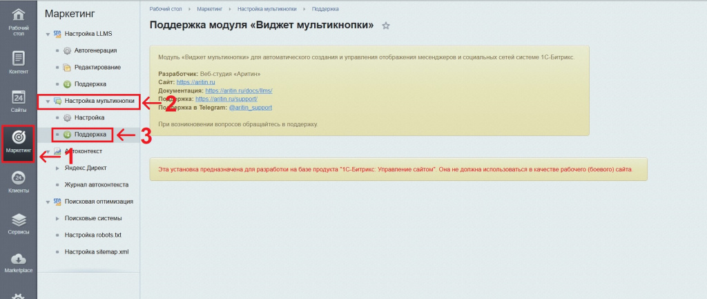Image resolution: width=707 pixels, height=299 pixels.
Task: Open the Контент section icon
Action: click(19, 59)
